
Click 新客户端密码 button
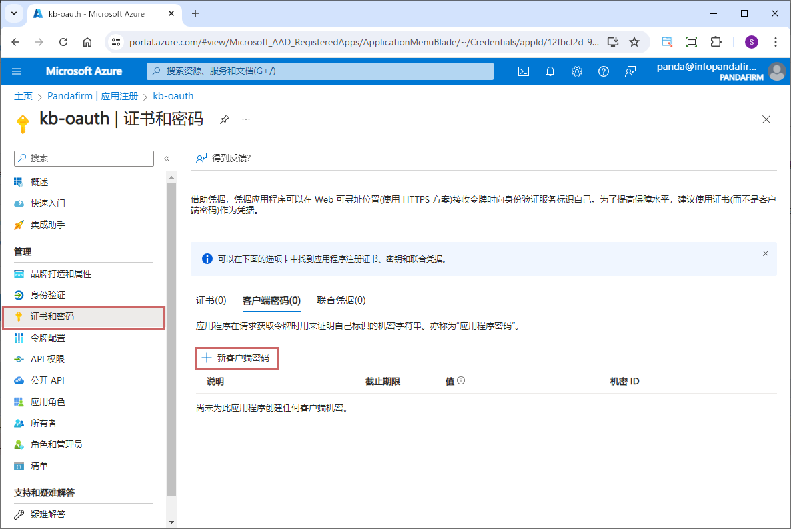pyautogui.click(x=237, y=358)
